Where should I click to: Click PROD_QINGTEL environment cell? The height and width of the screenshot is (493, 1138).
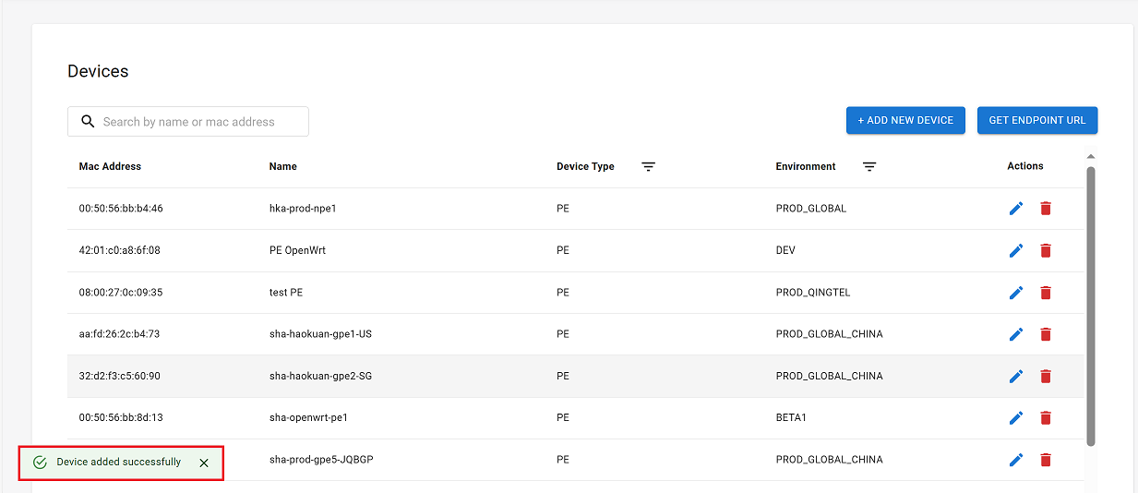click(813, 293)
